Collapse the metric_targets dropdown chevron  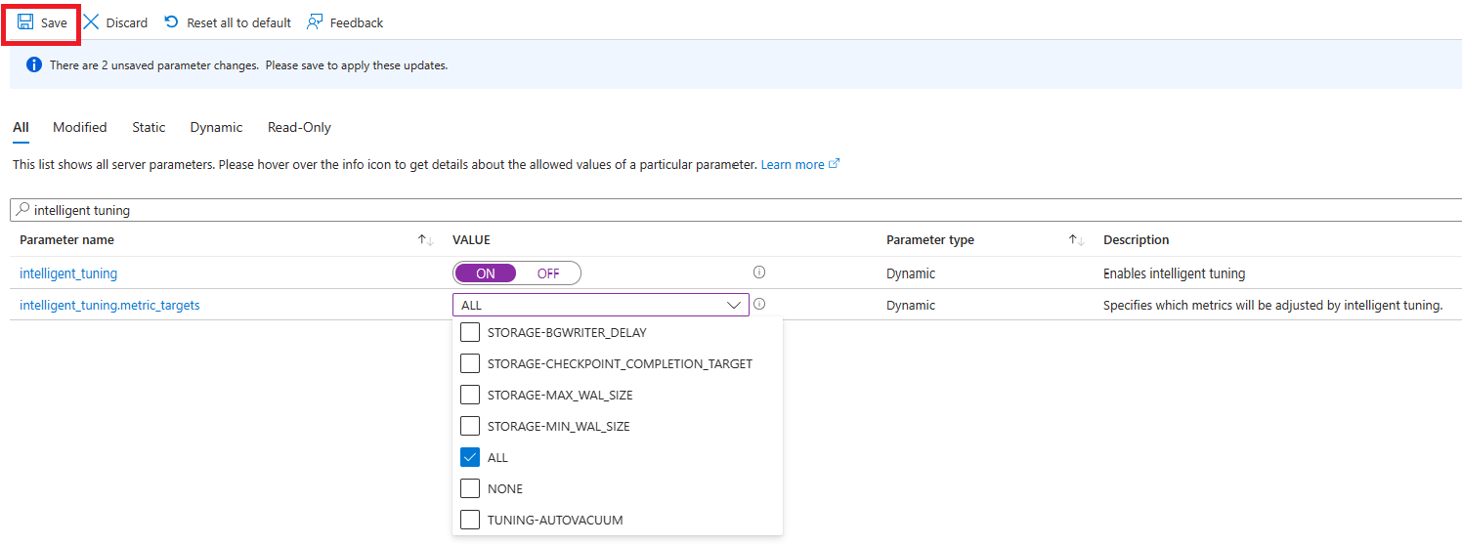pyautogui.click(x=734, y=306)
